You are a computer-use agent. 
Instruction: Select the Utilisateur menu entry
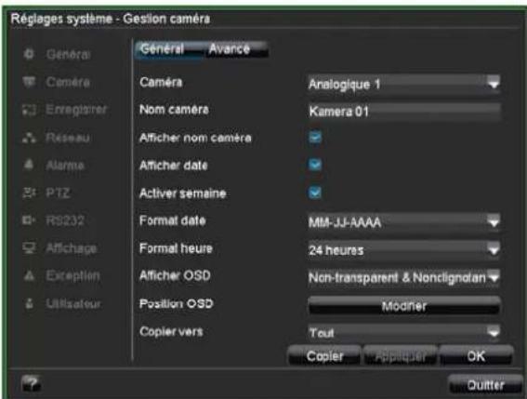pos(73,304)
